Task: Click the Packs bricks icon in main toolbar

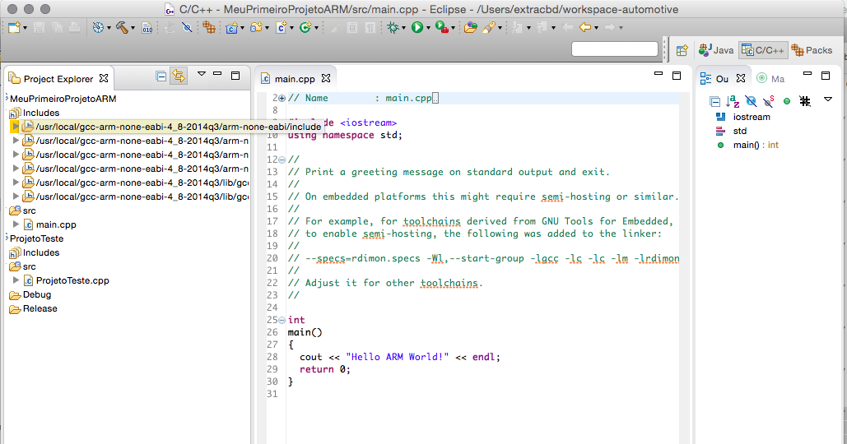Action: [208, 27]
